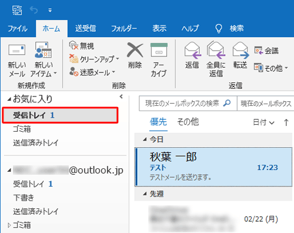The width and height of the screenshot is (294, 233).
Task: Minimize the folder pane with chevron
Action: tap(121, 96)
